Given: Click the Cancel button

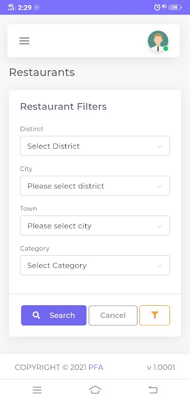Looking at the screenshot, I should point(113,315).
